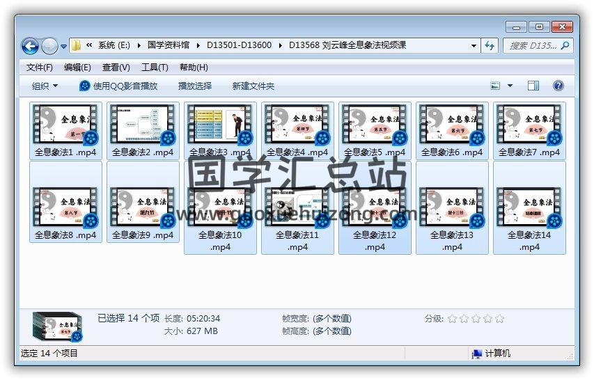The height and width of the screenshot is (380, 594).
Task: Open the 组织 dropdown menu
Action: click(x=45, y=86)
